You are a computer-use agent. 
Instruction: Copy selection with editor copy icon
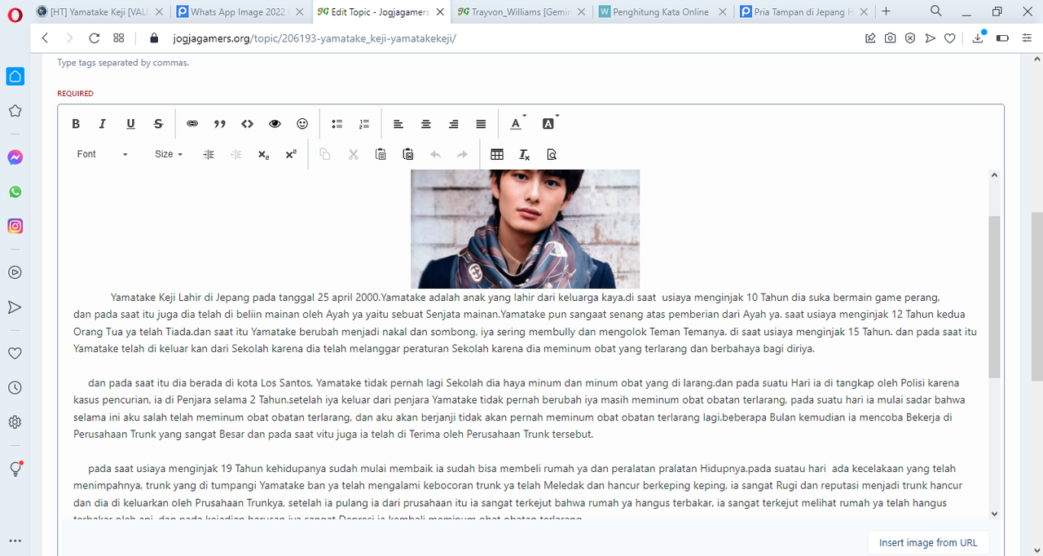(325, 154)
